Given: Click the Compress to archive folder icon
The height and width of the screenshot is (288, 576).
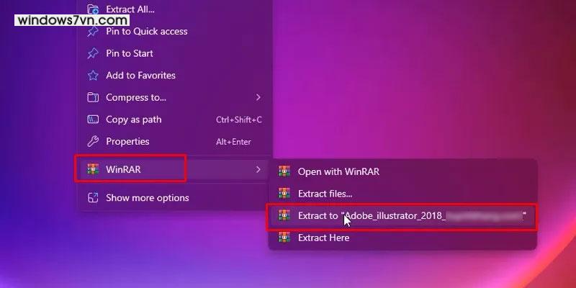Looking at the screenshot, I should [93, 97].
